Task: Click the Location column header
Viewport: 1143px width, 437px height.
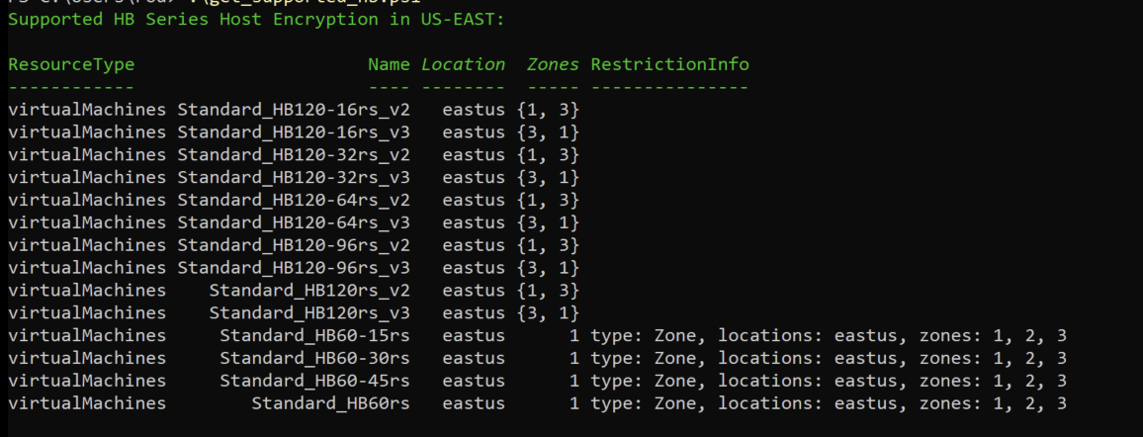Action: click(x=463, y=65)
